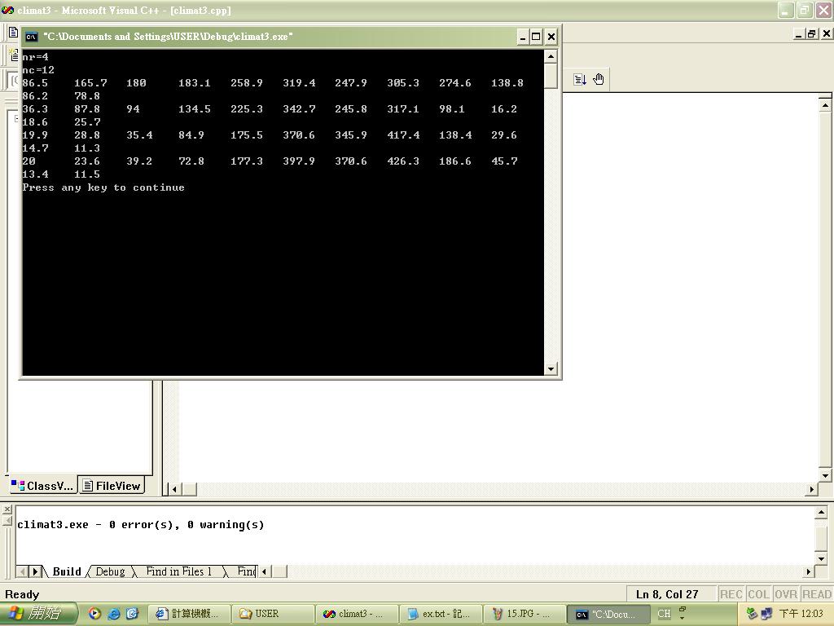Restore the climat3.cpp document window
834x626 pixels.
click(x=811, y=33)
